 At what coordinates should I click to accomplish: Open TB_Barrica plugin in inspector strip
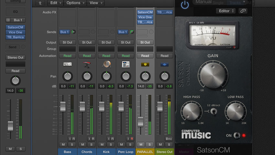coord(16,37)
